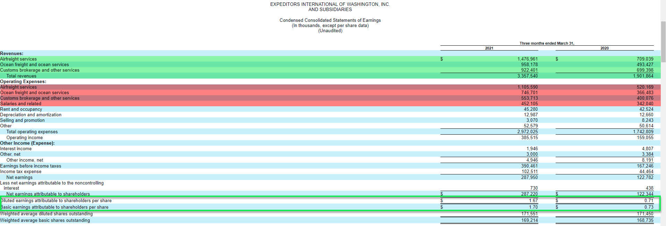Select 2020 basic EPS value 0.73
This screenshot has height=226, width=666.
649,207
